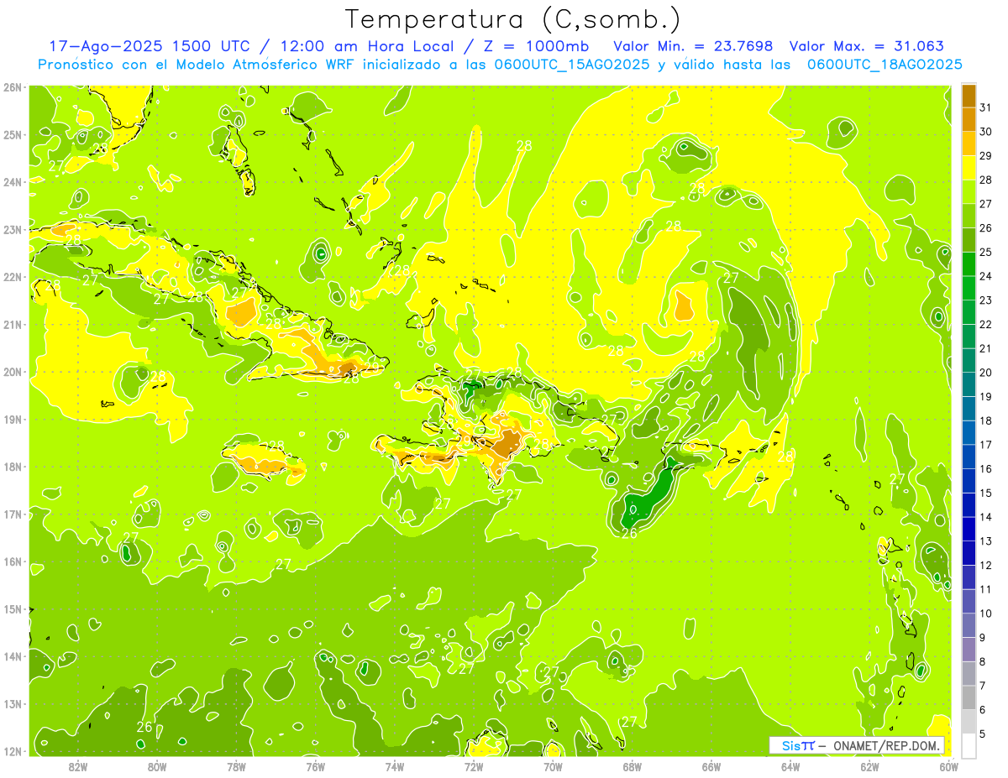Click the '18N' latitude axis label
The image size is (1008, 778).
coord(13,467)
